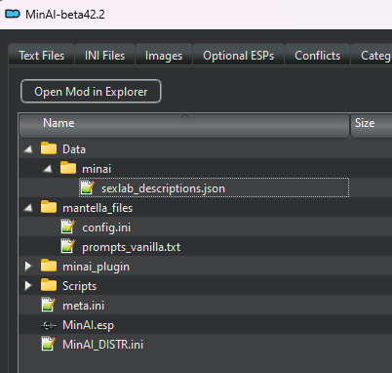The width and height of the screenshot is (392, 373).
Task: Sort by the Size column header
Action: click(x=372, y=125)
